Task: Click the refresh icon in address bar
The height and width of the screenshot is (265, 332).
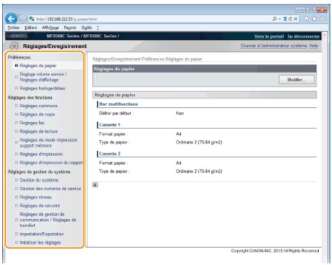Action: click(290, 19)
